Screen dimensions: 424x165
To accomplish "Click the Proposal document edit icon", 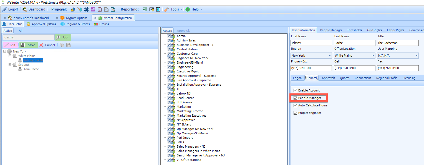I will tap(113, 9).
